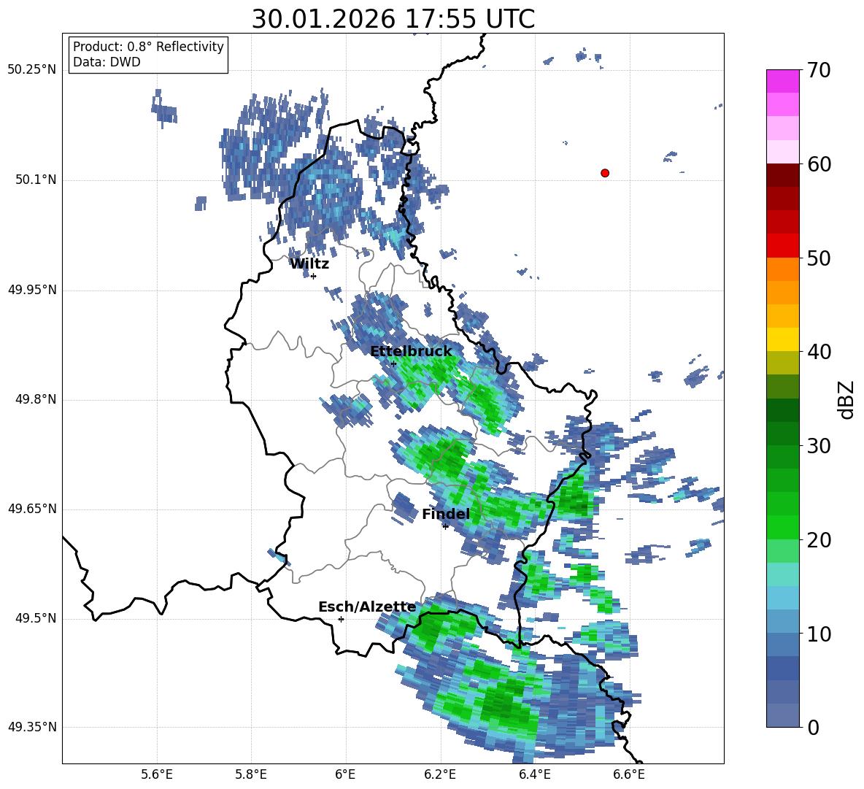Click the yellow colorbar segment at 40

point(782,339)
